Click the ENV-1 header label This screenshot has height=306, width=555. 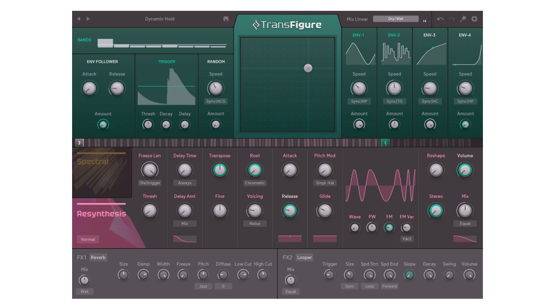(x=358, y=35)
